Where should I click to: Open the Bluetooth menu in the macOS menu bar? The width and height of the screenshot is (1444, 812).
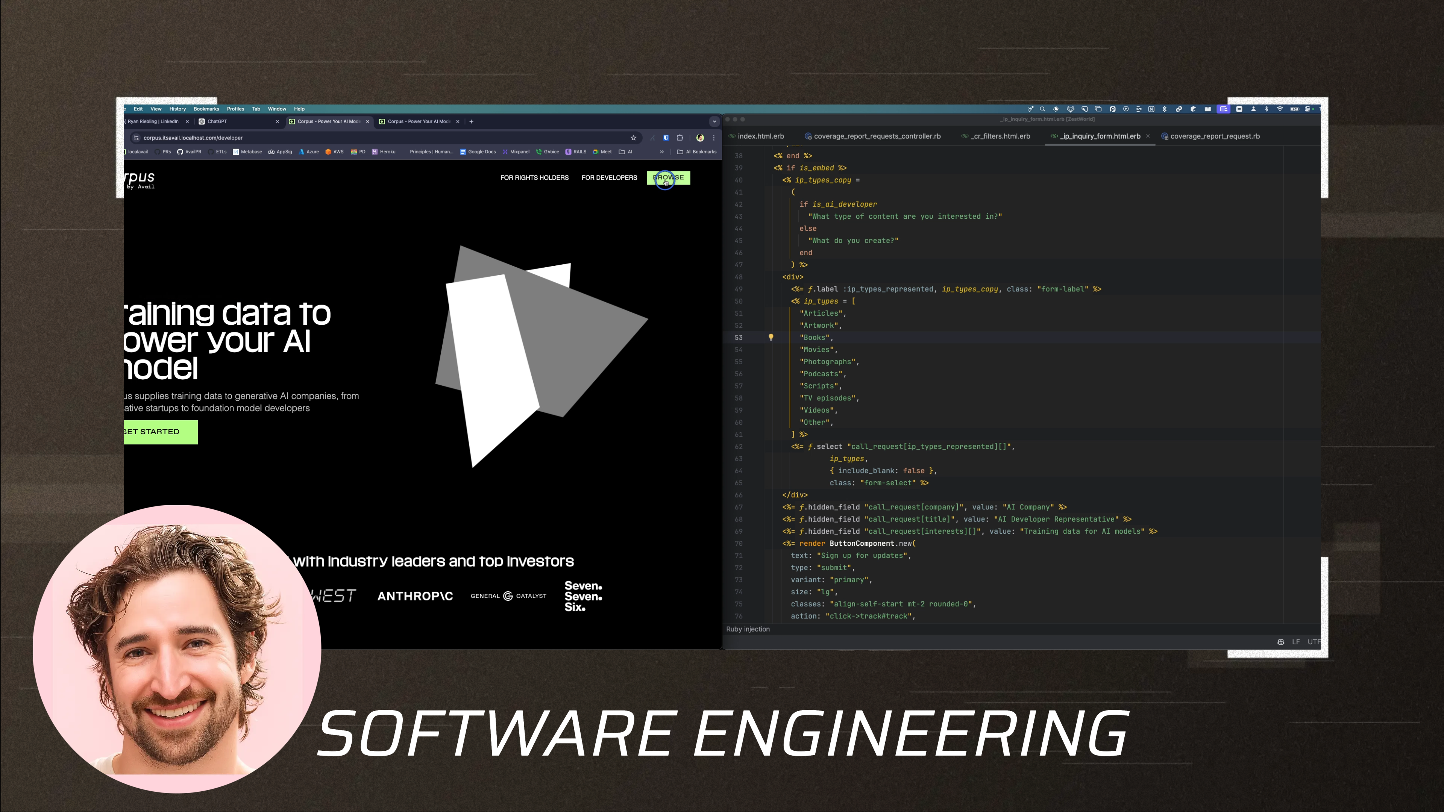point(1266,109)
